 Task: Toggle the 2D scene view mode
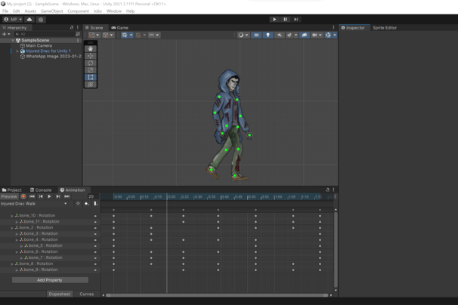point(256,35)
